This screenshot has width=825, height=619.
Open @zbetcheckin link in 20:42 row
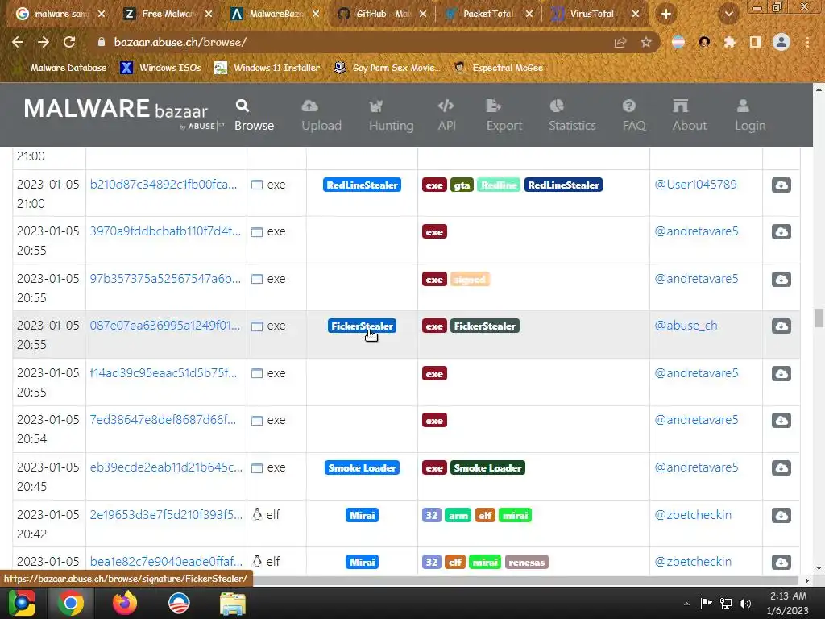pyautogui.click(x=693, y=514)
